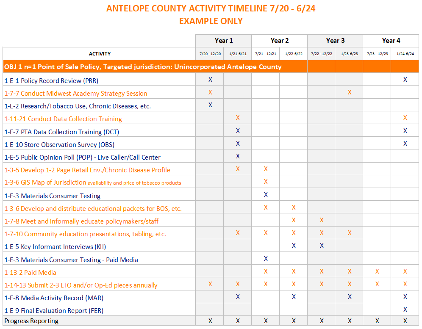Click the '7/20 - 12/20' period header
422x329 pixels.
pyautogui.click(x=210, y=54)
